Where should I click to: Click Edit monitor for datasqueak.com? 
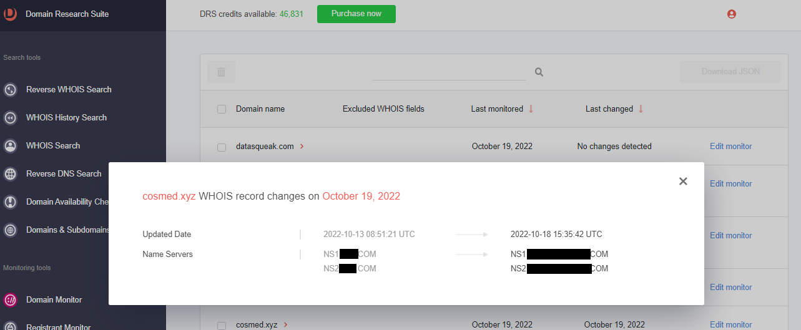[x=730, y=147]
